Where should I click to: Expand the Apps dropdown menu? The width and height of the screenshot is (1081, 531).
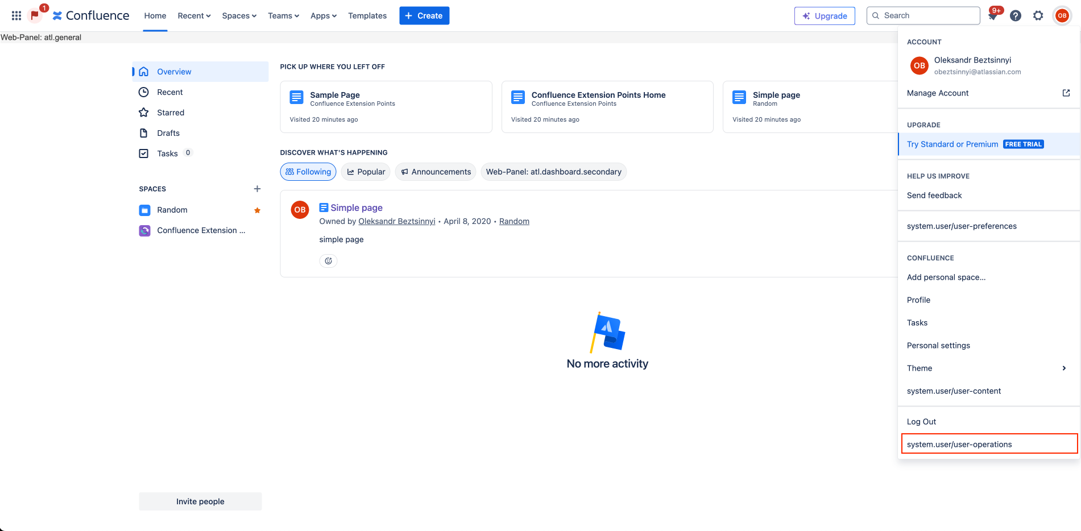tap(324, 16)
